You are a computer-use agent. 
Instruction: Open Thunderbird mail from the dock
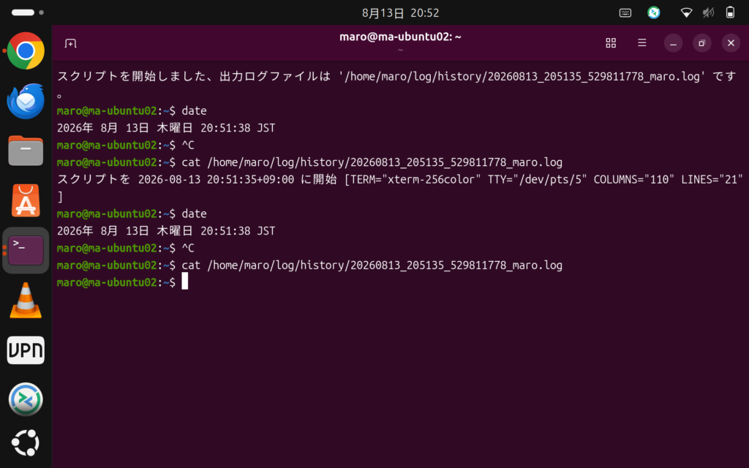click(x=26, y=101)
